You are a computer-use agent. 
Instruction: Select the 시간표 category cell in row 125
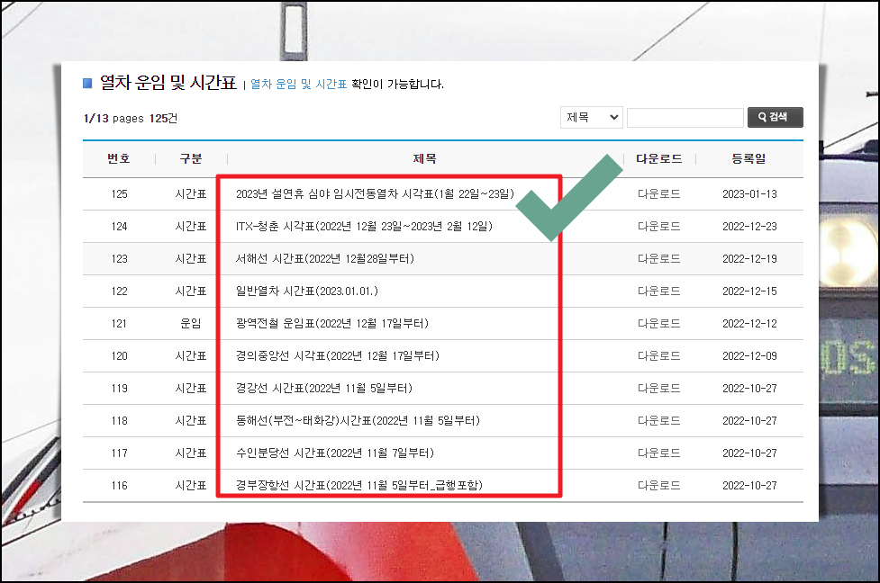point(191,194)
